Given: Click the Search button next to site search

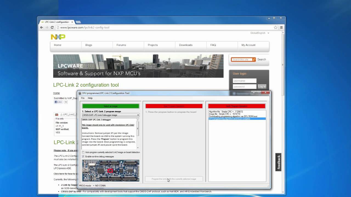Looking at the screenshot, I should tap(262, 59).
